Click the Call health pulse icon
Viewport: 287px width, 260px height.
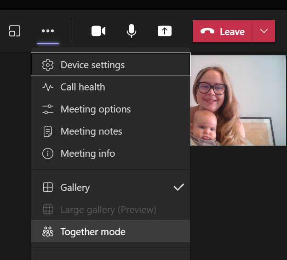click(x=48, y=87)
